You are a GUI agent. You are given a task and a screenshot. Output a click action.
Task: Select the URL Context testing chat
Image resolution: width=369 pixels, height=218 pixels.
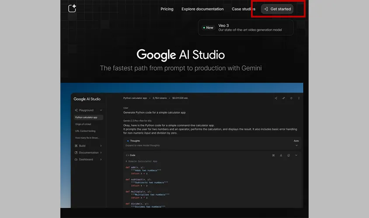pos(85,131)
